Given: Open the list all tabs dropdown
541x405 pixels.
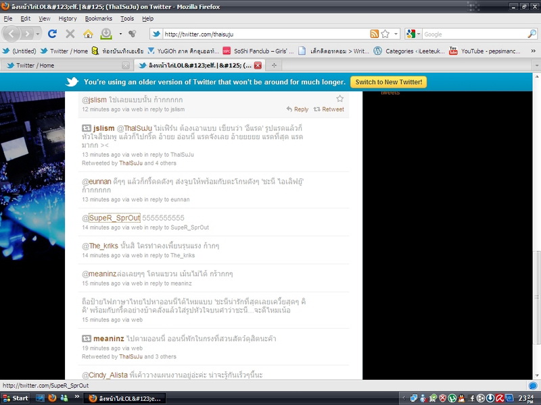Looking at the screenshot, I should (x=536, y=65).
